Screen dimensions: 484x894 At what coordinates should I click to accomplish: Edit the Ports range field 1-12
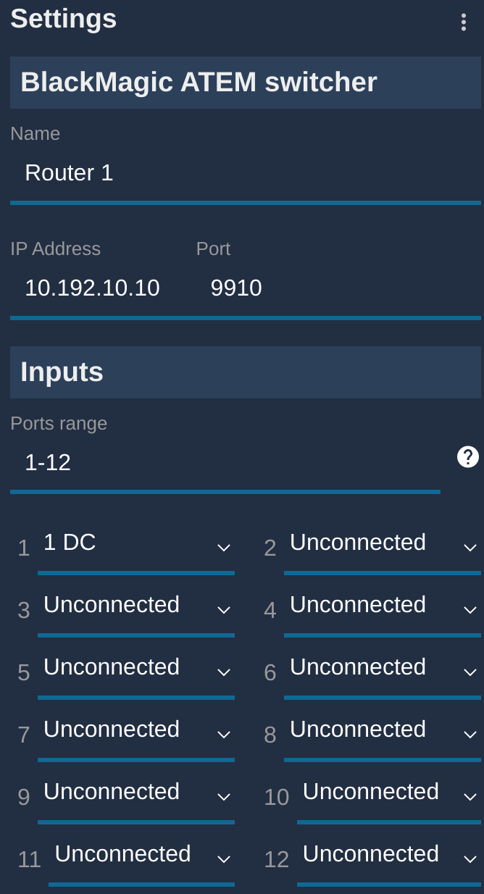click(x=225, y=464)
